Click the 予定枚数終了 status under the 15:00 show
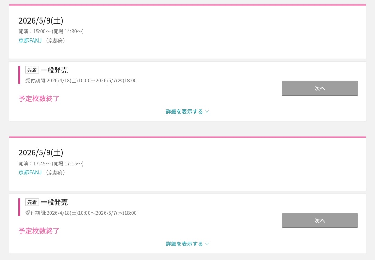This screenshot has width=375, height=260. [39, 99]
